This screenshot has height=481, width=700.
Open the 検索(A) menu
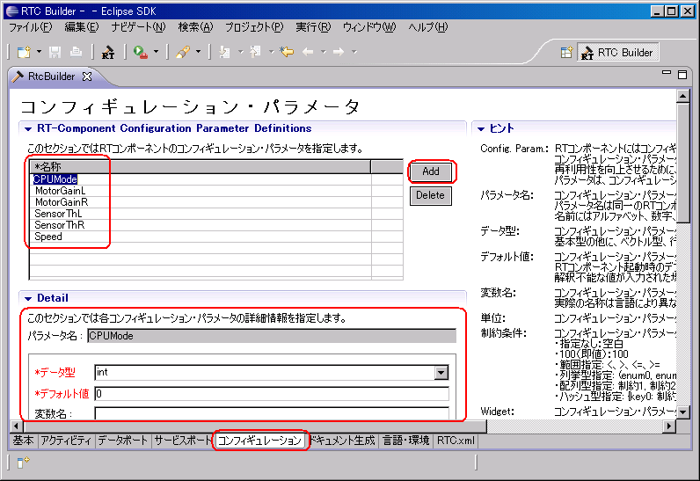[x=195, y=27]
